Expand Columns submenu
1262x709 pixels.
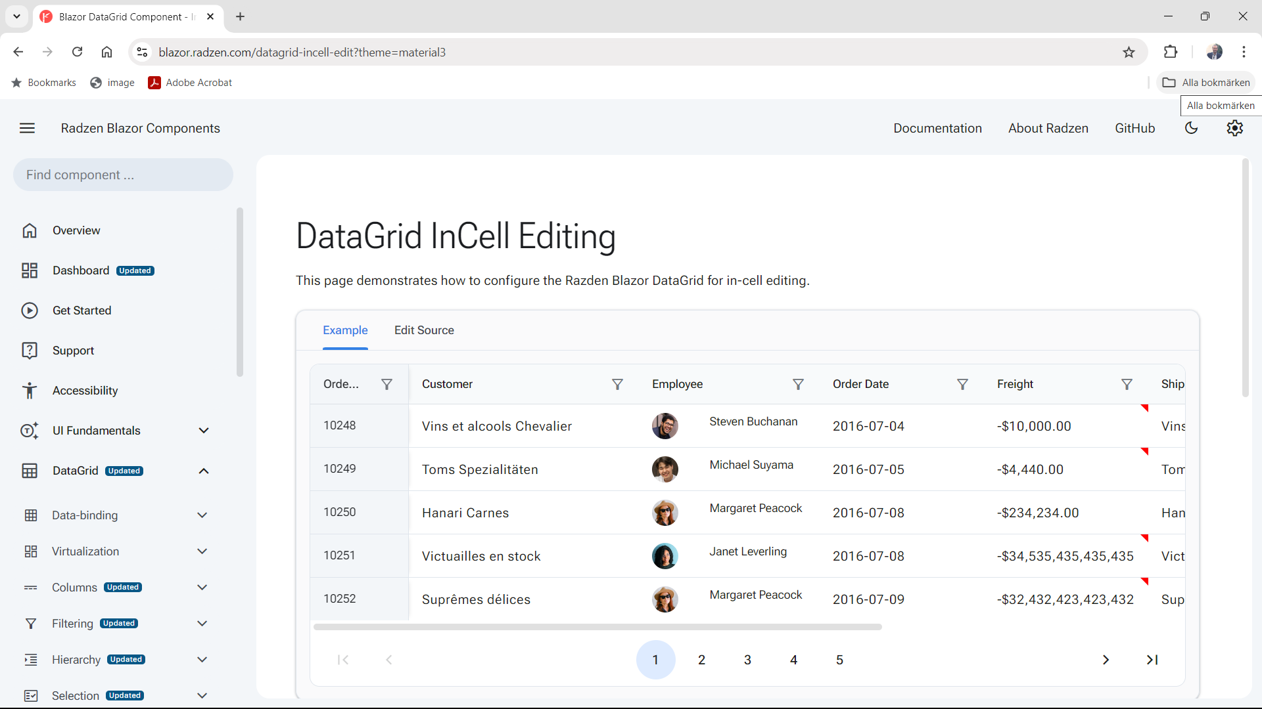point(202,588)
